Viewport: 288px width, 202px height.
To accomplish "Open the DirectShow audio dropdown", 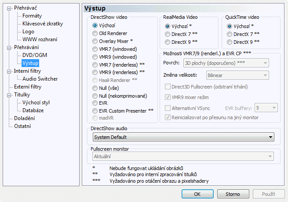I will point(184,137).
